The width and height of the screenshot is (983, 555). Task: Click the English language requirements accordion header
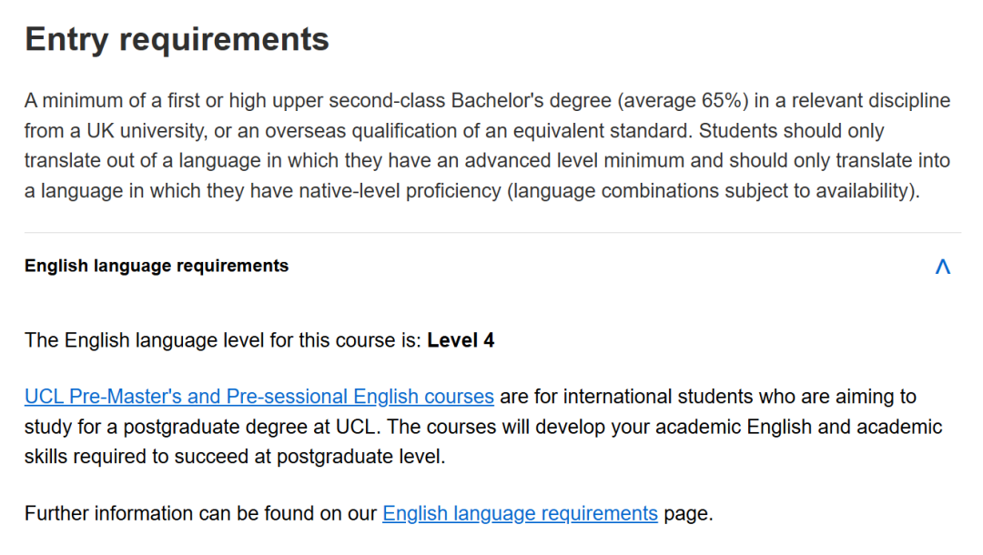pyautogui.click(x=157, y=266)
